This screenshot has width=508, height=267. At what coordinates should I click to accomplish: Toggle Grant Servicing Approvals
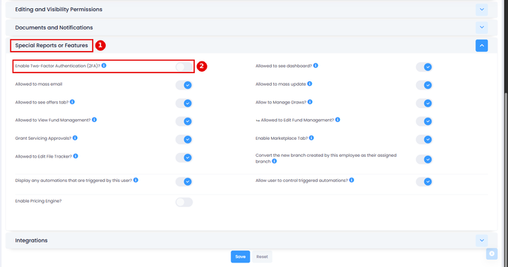click(184, 140)
